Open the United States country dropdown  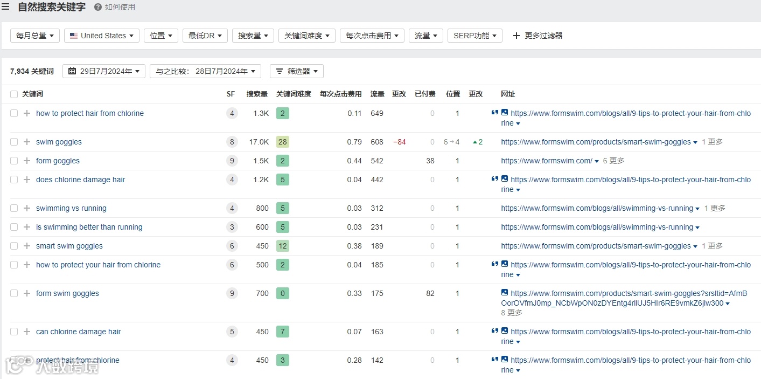102,36
